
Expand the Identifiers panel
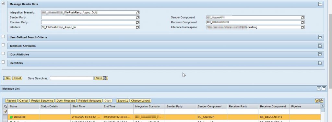(x=320, y=63)
